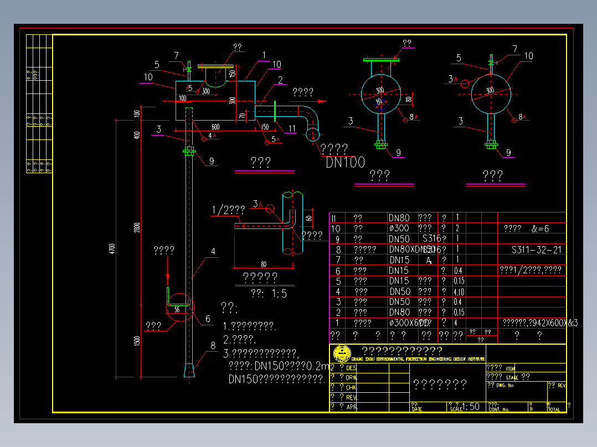The image size is (597, 447).
Task: Click the CHK row label in title block
Action: click(351, 388)
